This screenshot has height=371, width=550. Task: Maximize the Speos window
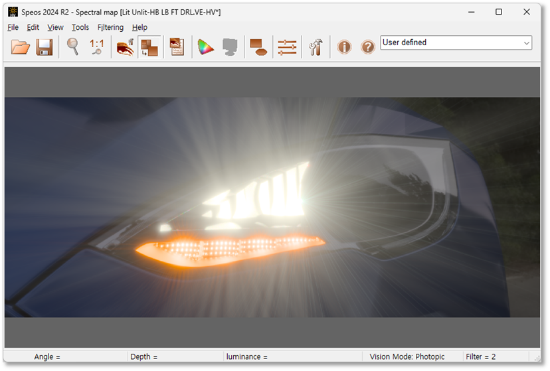[498, 12]
